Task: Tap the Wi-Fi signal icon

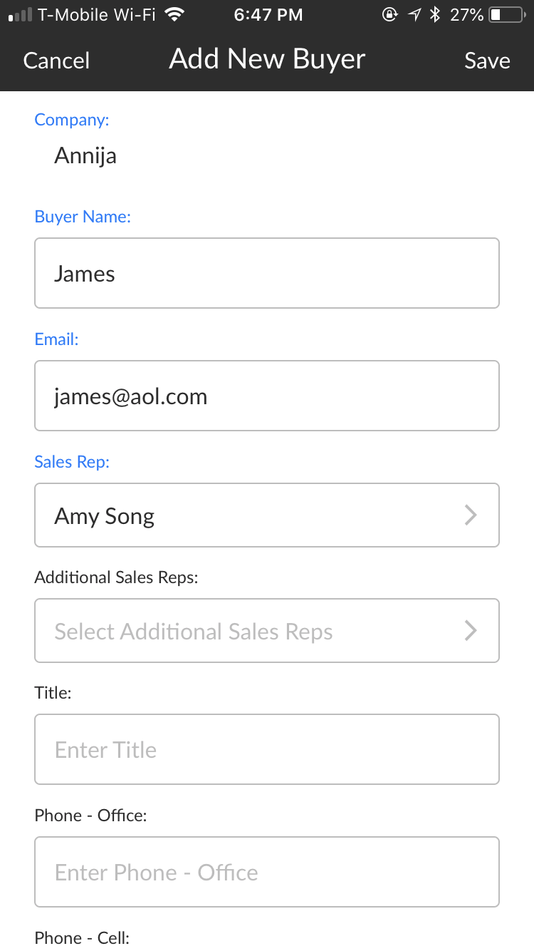Action: point(173,14)
